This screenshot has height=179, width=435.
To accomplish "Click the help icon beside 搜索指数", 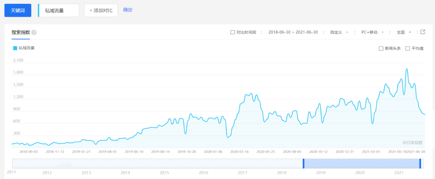I will (x=34, y=33).
